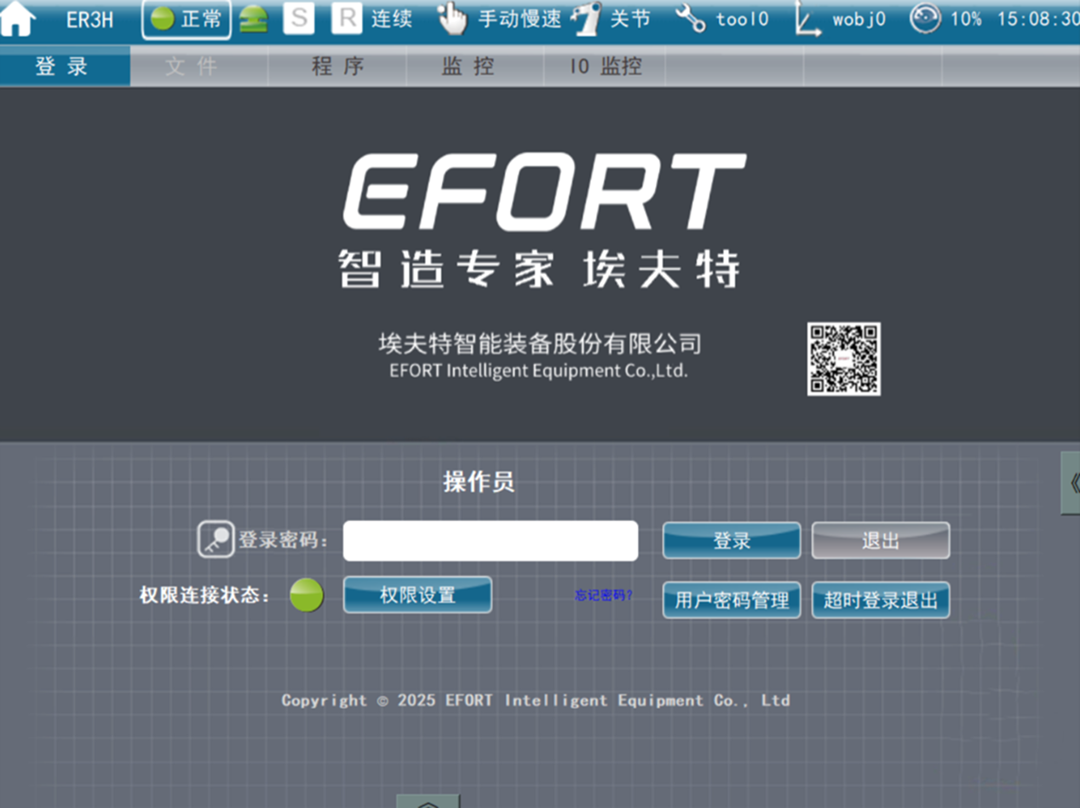The width and height of the screenshot is (1080, 808).
Task: Focus the 登录密码 input field
Action: click(x=491, y=541)
